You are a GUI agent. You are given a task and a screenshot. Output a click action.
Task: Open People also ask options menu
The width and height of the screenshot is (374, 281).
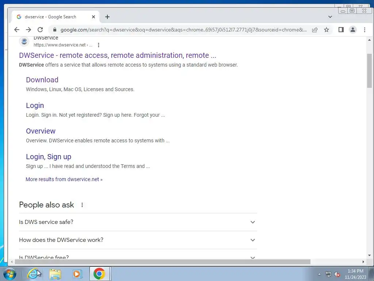[x=82, y=205]
